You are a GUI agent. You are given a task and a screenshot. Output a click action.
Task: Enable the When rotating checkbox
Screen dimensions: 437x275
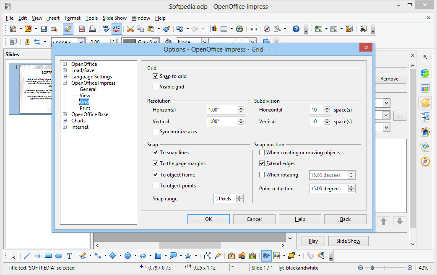tap(262, 175)
